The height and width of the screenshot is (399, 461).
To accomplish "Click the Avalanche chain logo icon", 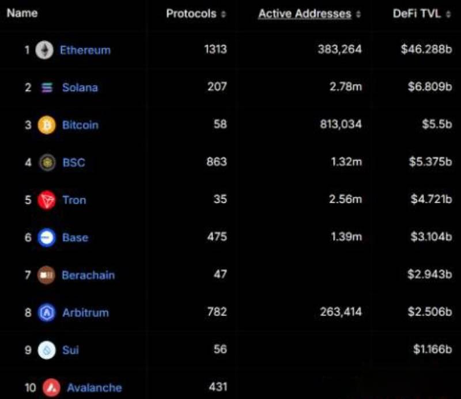I will (51, 387).
